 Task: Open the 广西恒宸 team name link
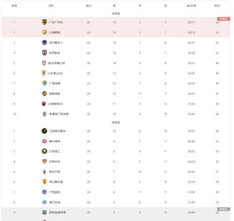click(x=55, y=83)
